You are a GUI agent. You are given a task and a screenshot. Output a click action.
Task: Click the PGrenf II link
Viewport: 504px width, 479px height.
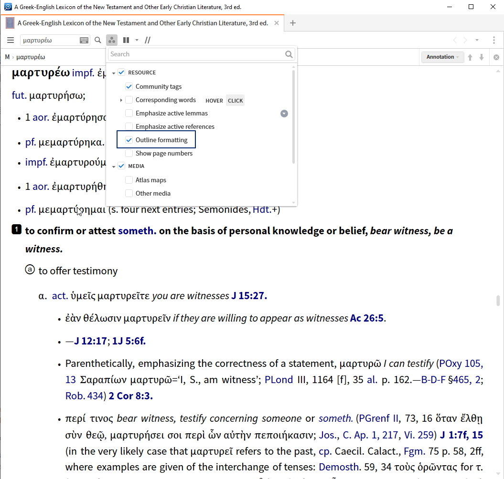click(x=379, y=418)
